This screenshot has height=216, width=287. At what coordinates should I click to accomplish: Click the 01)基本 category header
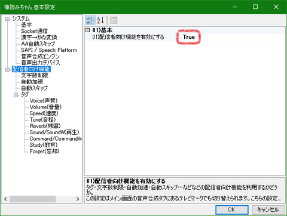tap(102, 30)
